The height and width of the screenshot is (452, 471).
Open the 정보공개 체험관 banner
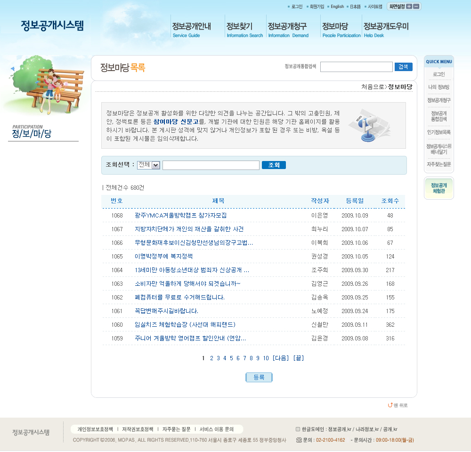[439, 188]
